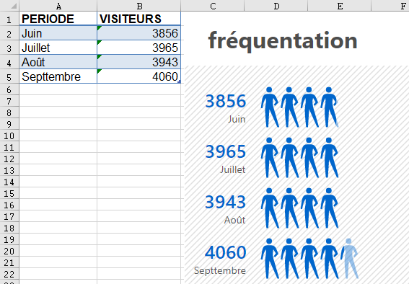Click column D header
This screenshot has width=409, height=284.
click(x=276, y=6)
